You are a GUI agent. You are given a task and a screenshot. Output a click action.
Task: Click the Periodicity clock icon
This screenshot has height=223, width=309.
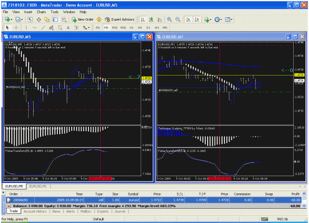coord(217,19)
